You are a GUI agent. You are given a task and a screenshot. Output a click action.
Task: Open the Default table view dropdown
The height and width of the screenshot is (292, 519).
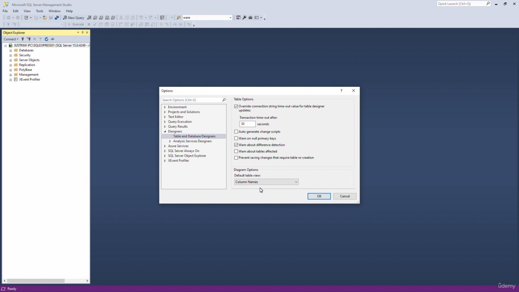(x=266, y=182)
